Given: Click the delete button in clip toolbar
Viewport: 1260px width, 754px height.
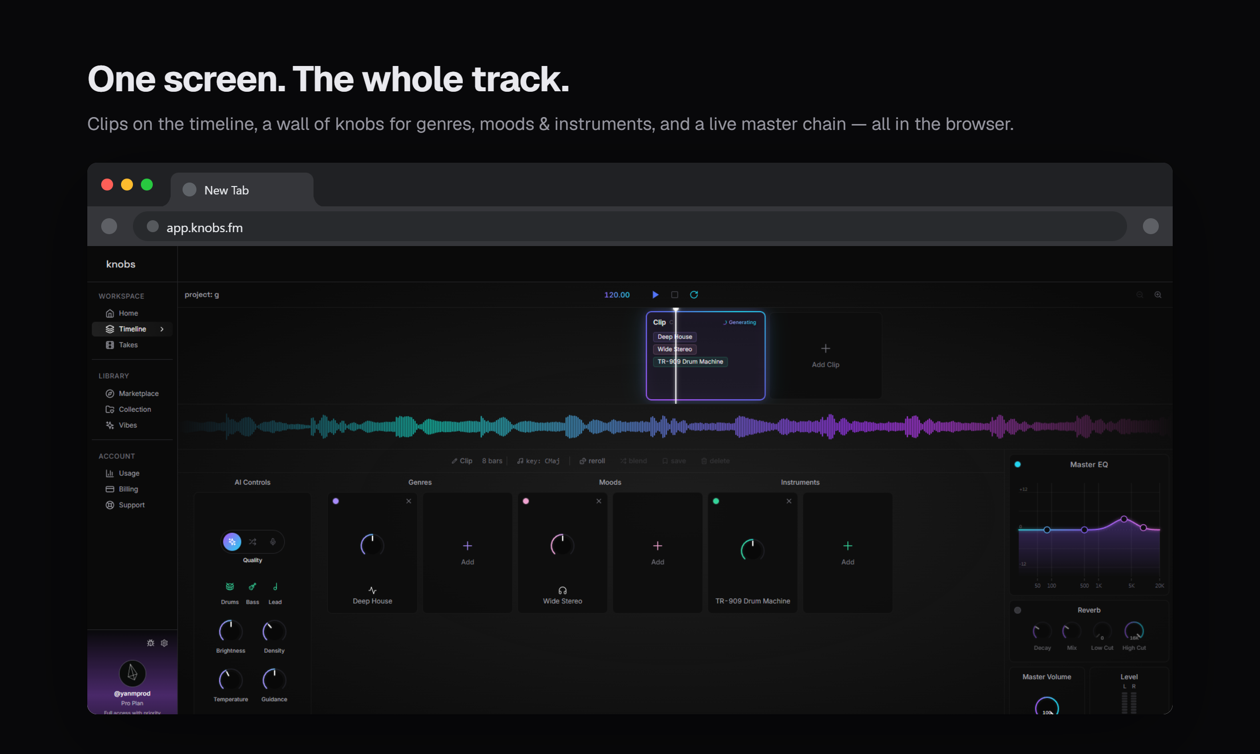Looking at the screenshot, I should [x=715, y=461].
